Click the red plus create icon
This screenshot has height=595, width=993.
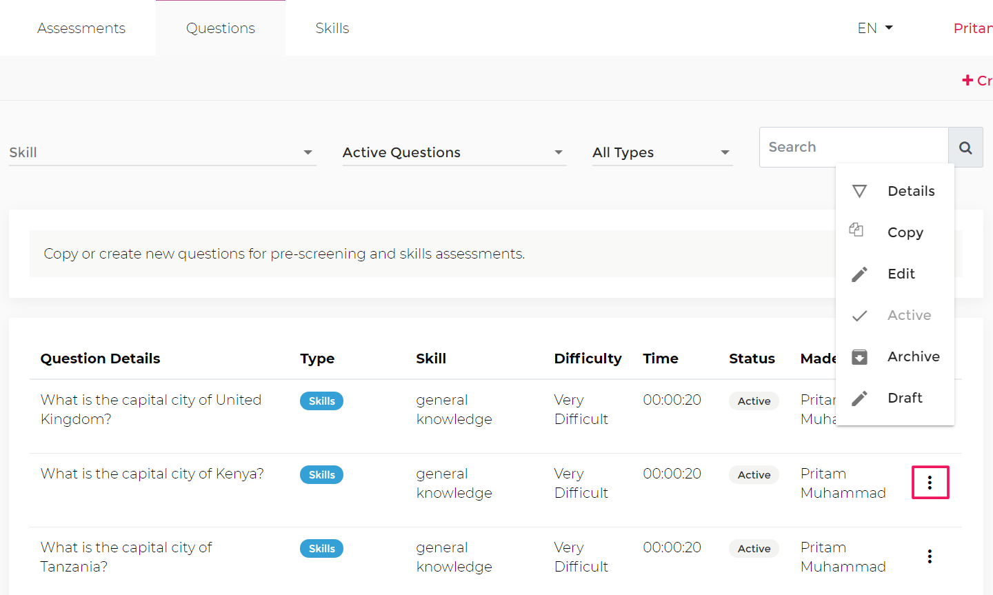coord(967,81)
